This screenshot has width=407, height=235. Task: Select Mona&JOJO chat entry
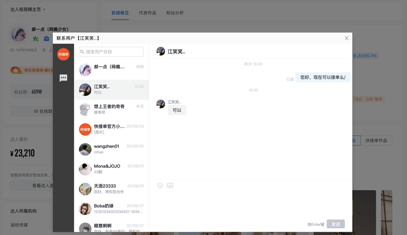pyautogui.click(x=112, y=169)
